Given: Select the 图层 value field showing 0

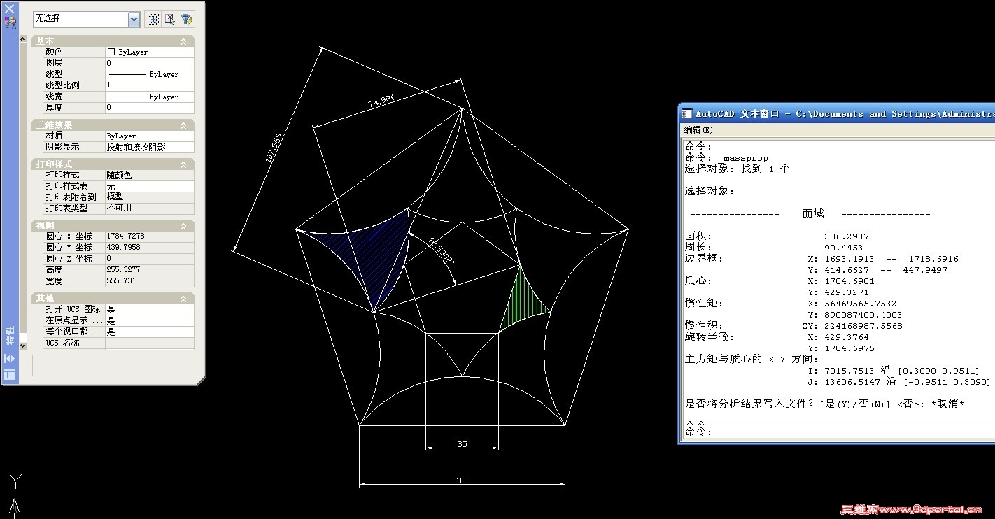Looking at the screenshot, I should click(150, 63).
